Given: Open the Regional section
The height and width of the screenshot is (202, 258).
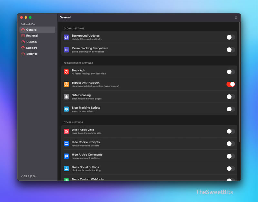Looking at the screenshot, I should [x=37, y=36].
